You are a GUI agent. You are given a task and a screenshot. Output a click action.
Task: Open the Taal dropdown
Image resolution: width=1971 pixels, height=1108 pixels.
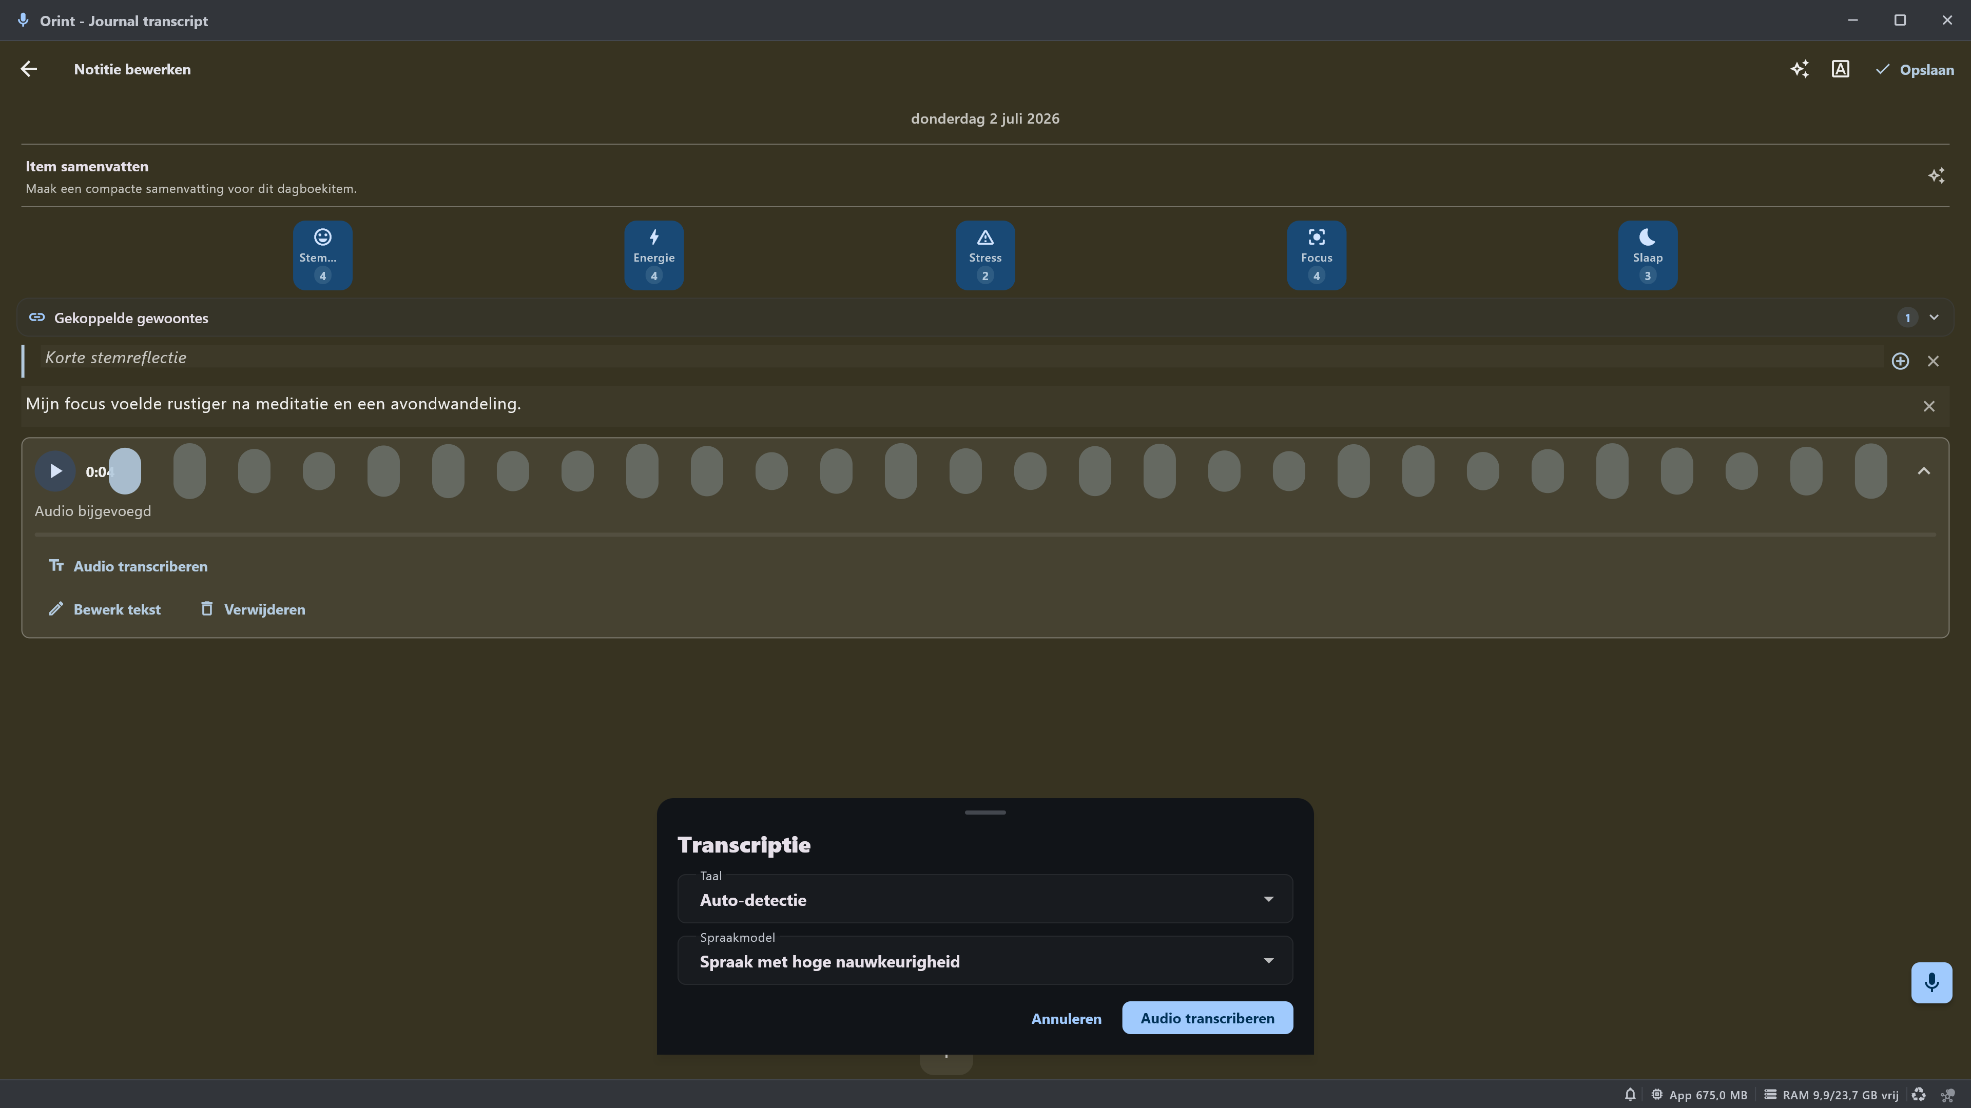(x=985, y=899)
